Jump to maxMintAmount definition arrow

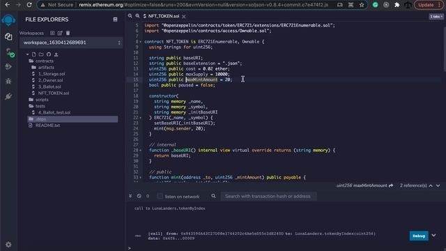pyautogui.click(x=391, y=185)
